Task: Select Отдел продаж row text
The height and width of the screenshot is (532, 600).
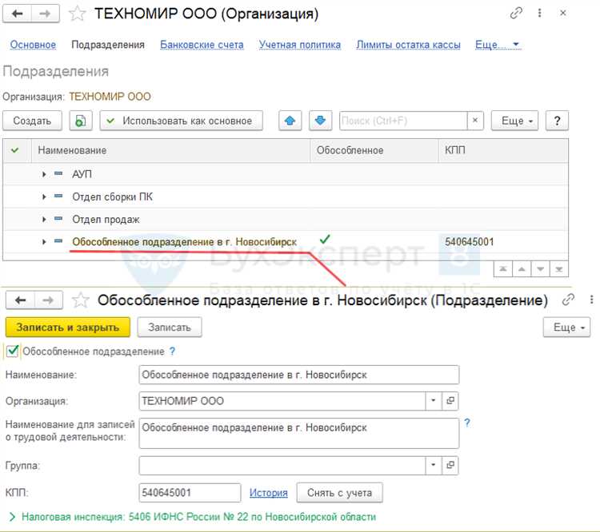Action: [x=106, y=220]
